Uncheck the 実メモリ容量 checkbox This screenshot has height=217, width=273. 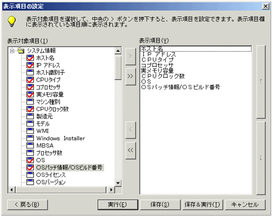click(30, 95)
